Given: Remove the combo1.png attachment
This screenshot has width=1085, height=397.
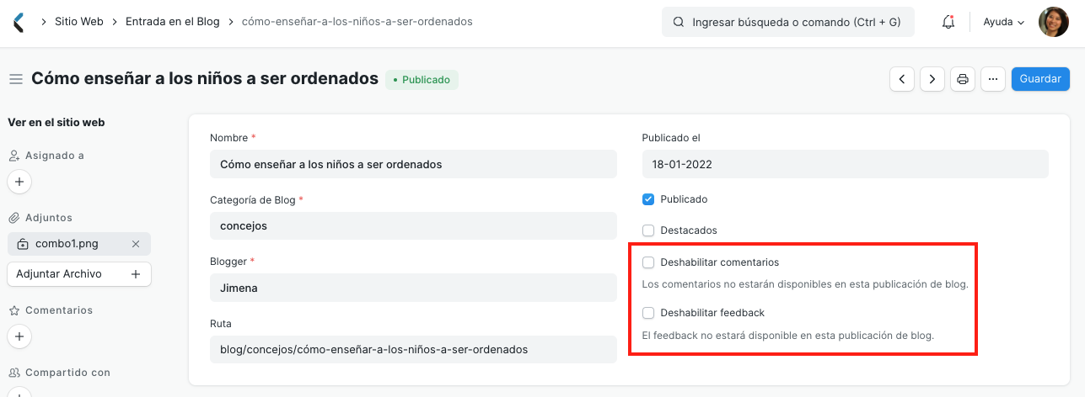Looking at the screenshot, I should pyautogui.click(x=136, y=244).
